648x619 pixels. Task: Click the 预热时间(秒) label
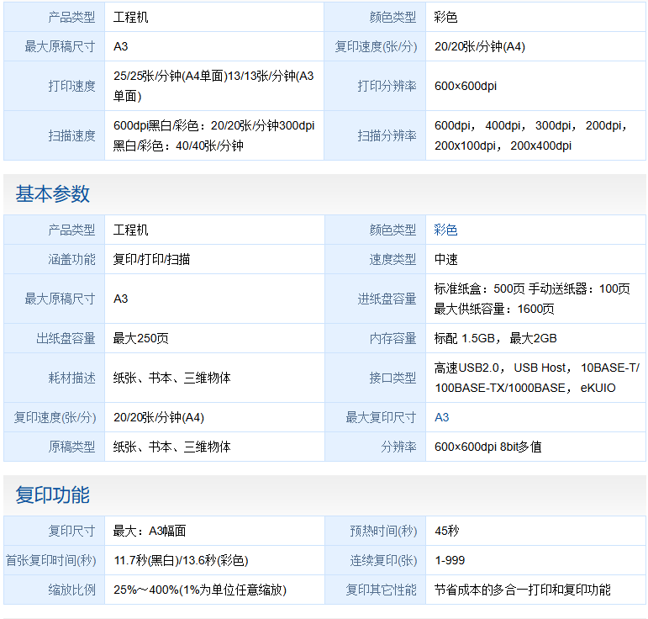[383, 531]
